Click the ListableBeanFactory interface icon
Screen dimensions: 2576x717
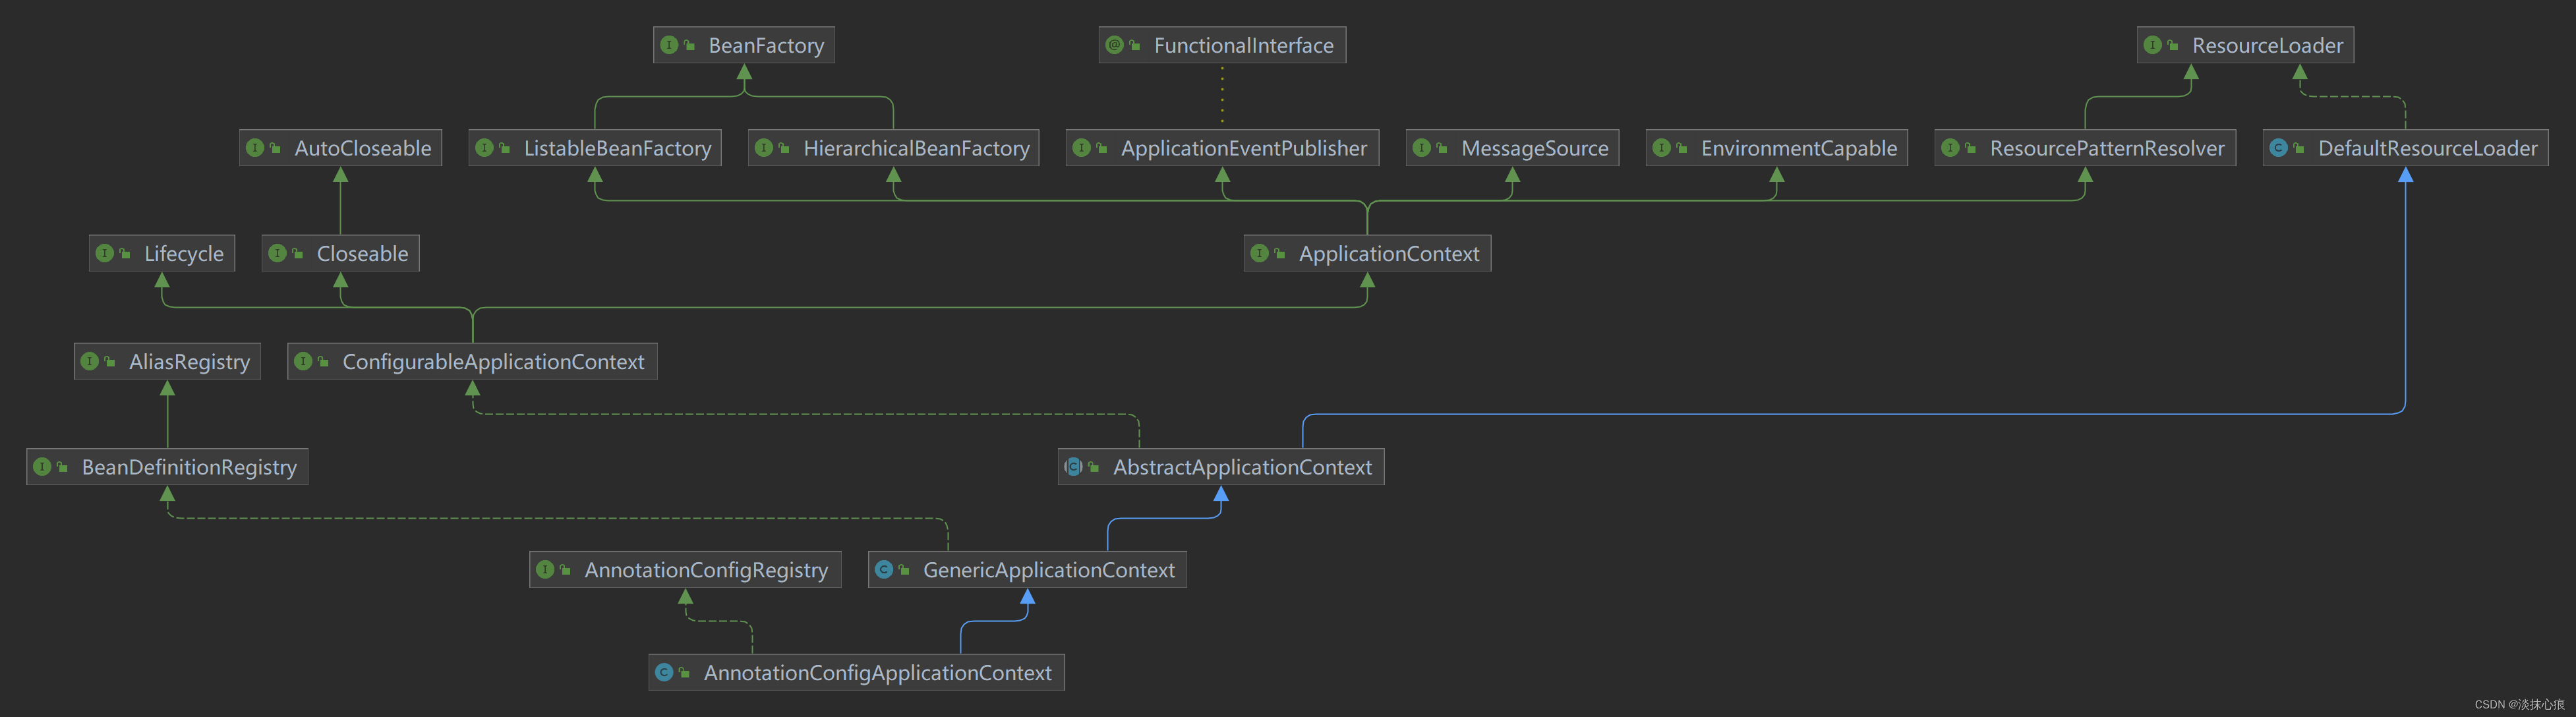tap(484, 148)
